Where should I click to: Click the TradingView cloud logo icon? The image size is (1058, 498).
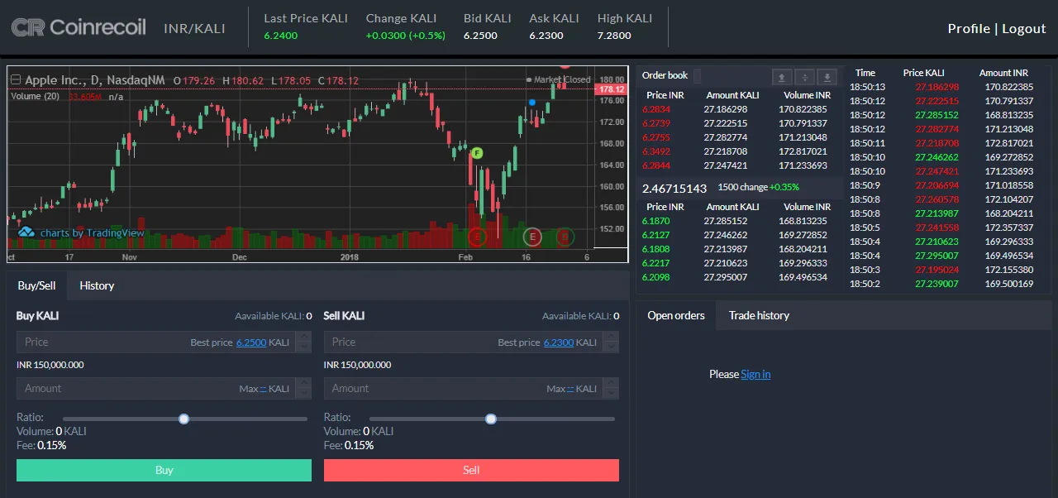(x=26, y=233)
